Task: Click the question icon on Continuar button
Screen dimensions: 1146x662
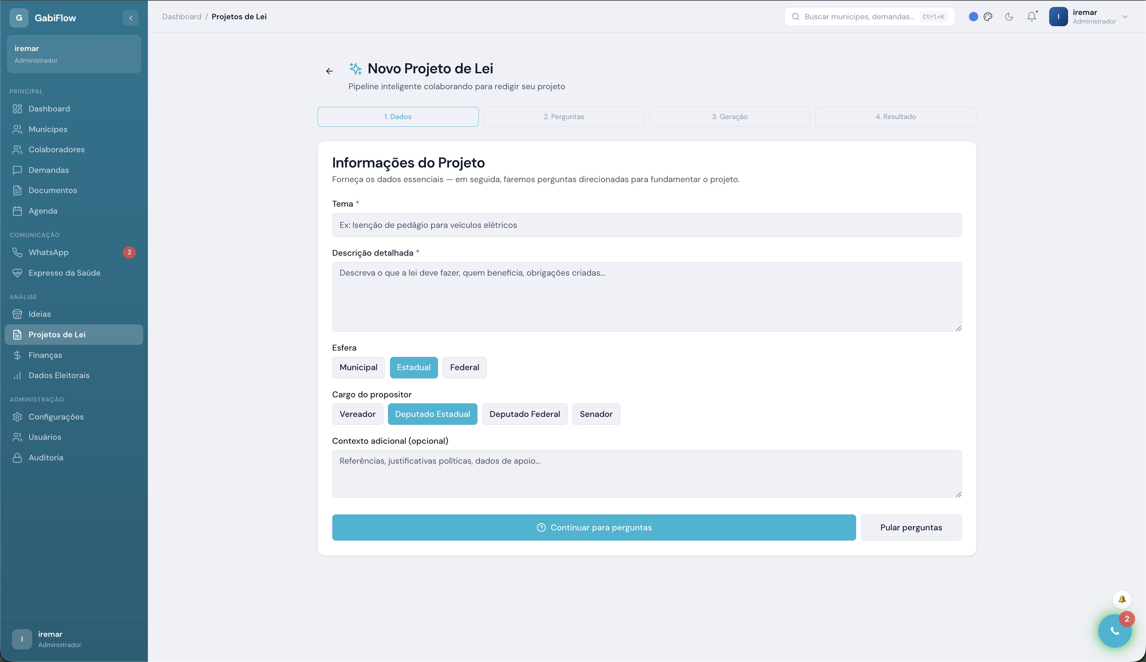Action: tap(541, 527)
